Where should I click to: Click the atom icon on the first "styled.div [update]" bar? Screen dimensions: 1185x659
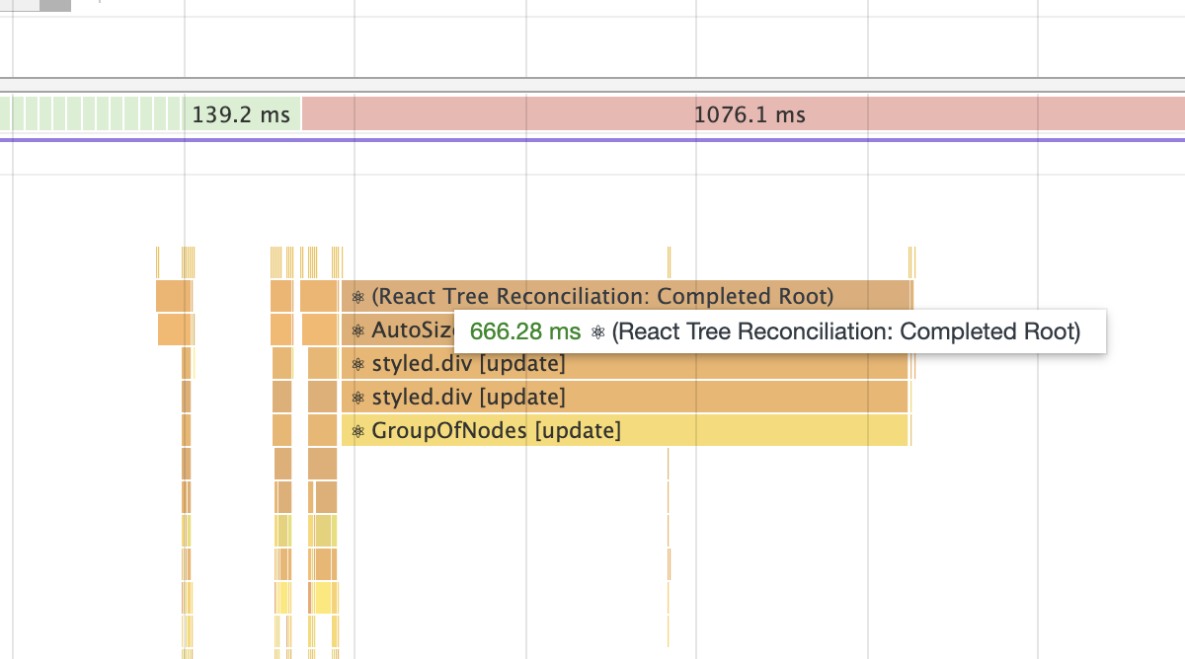[357, 363]
